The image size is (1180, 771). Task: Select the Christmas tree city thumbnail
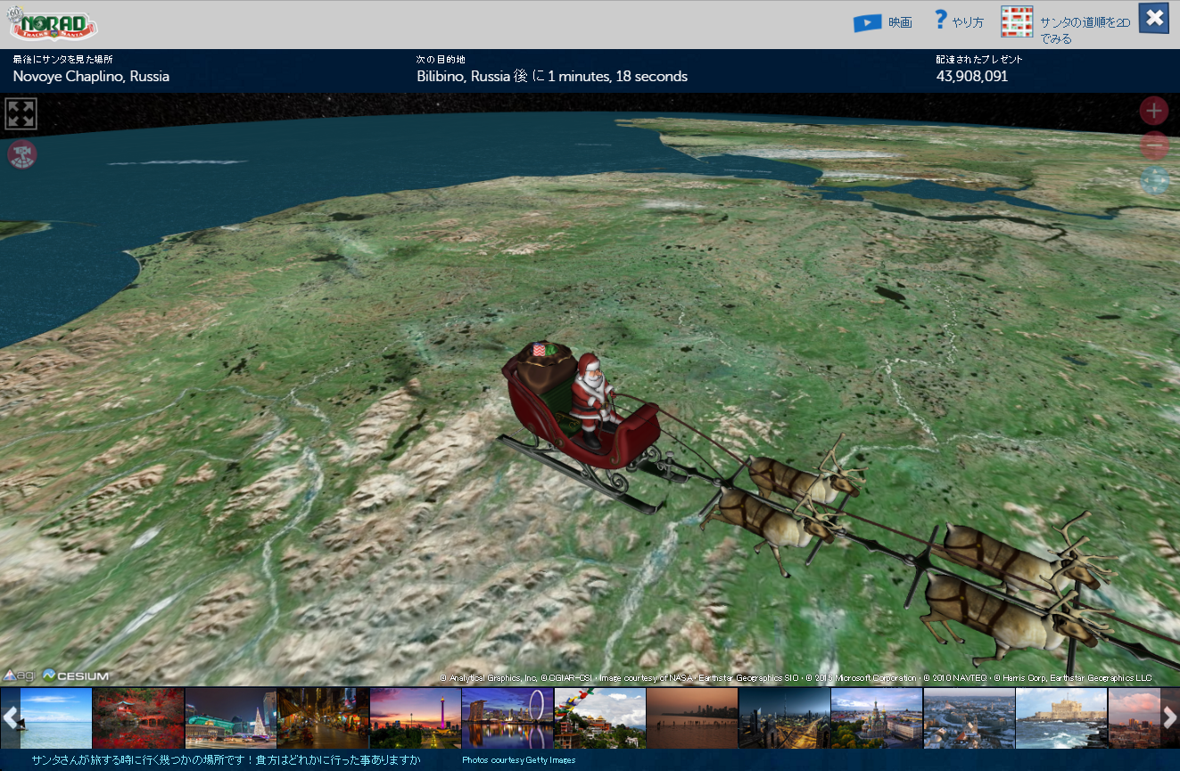231,717
